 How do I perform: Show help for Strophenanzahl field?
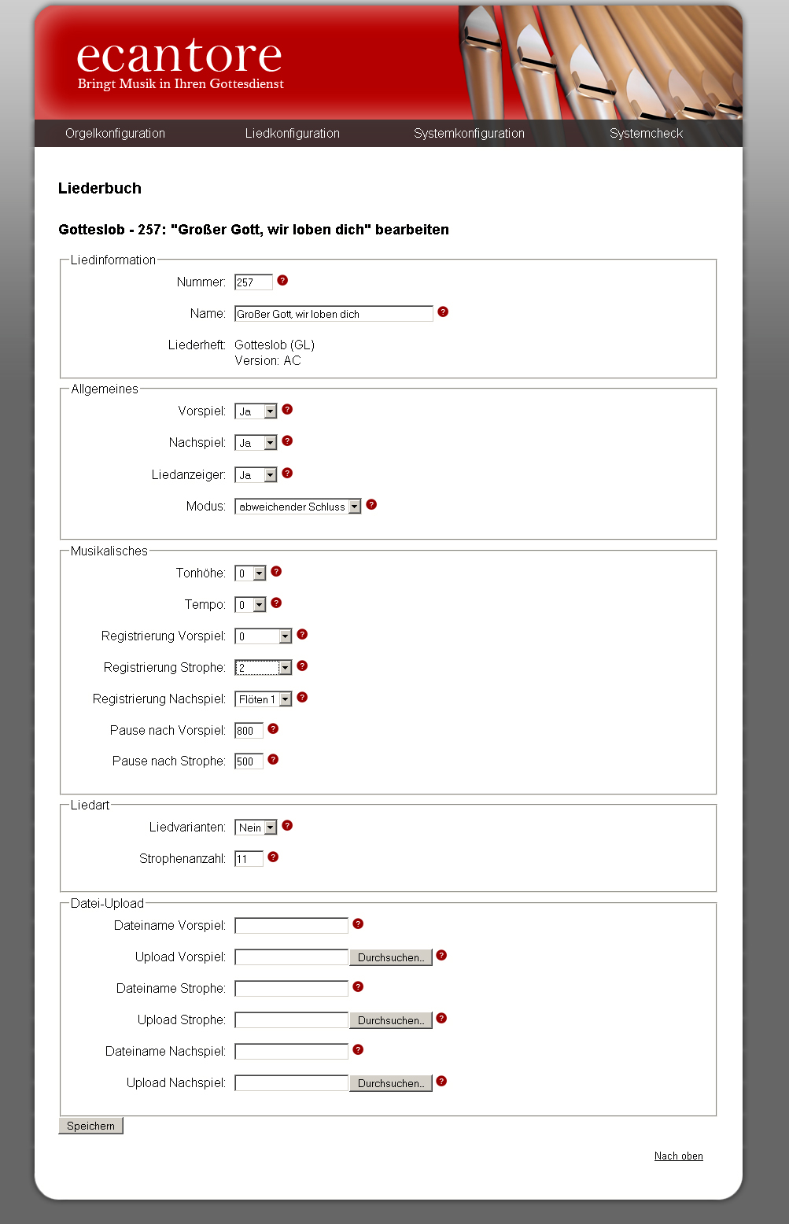click(273, 857)
